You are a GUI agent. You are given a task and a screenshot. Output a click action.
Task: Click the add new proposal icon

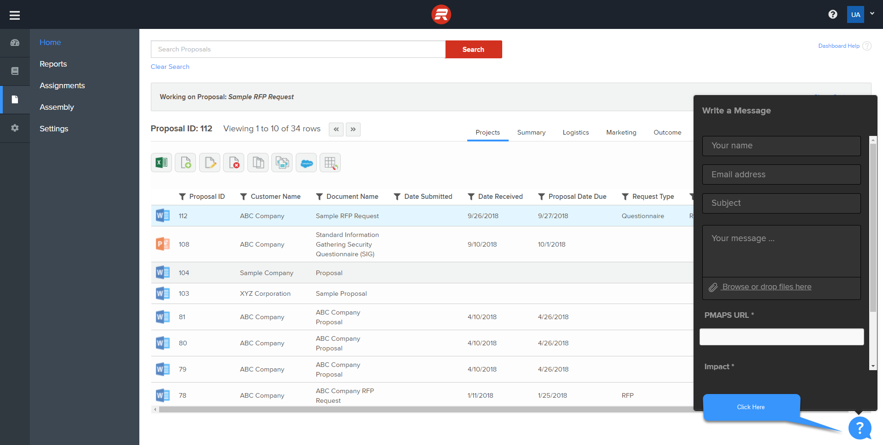tap(185, 163)
